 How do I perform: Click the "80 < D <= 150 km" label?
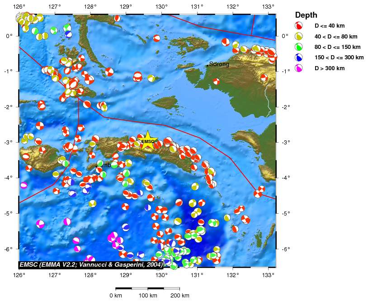point(337,47)
